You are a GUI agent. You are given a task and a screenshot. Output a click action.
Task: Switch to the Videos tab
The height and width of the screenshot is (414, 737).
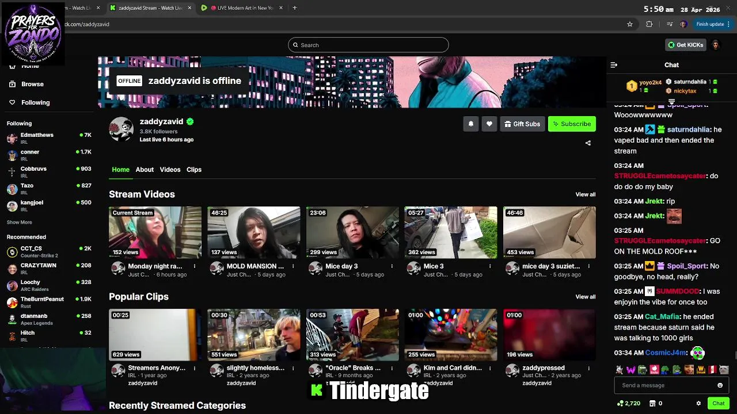click(x=170, y=170)
